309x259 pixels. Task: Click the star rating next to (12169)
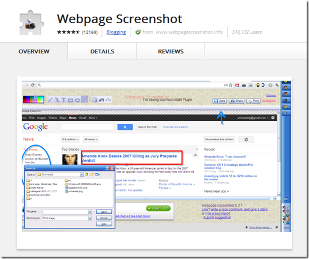[69, 32]
